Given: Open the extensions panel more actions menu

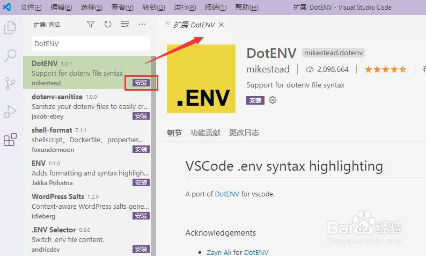Looking at the screenshot, I should [142, 25].
